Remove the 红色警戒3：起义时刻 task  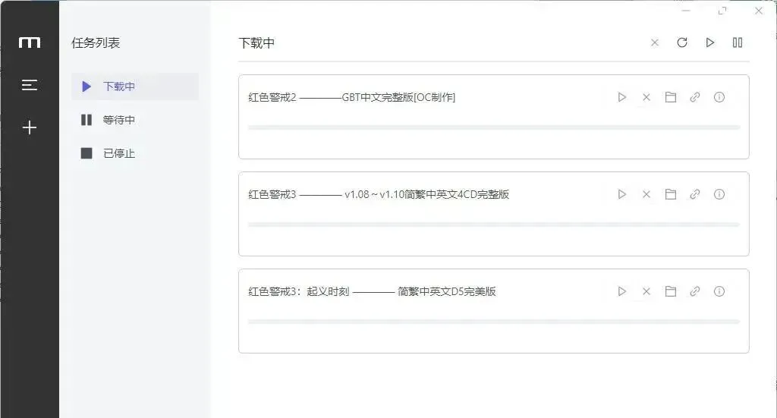click(646, 291)
